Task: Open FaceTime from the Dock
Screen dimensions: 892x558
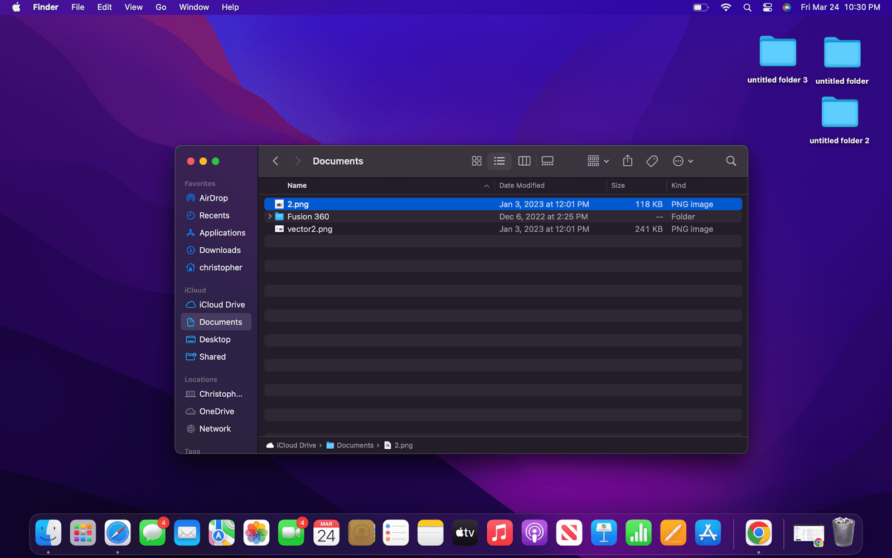Action: click(291, 533)
